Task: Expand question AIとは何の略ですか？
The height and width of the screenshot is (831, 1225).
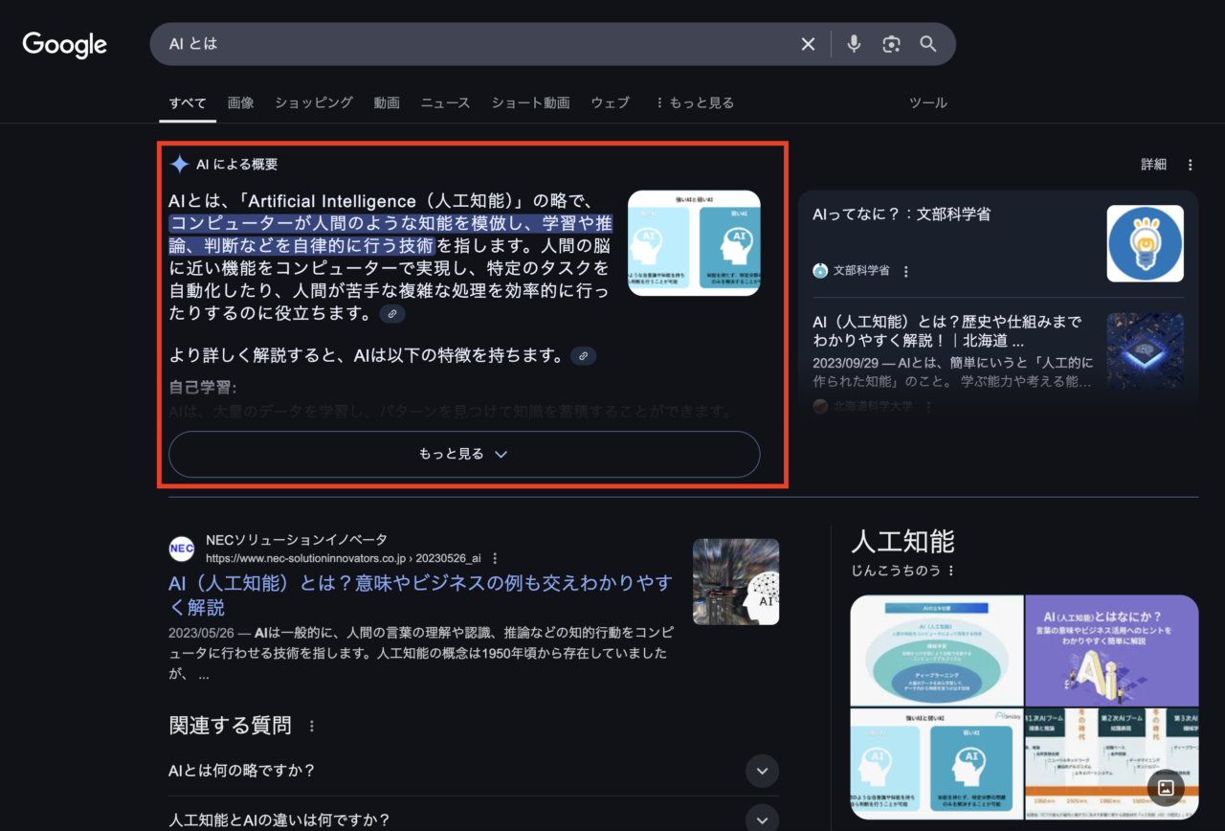Action: click(474, 771)
